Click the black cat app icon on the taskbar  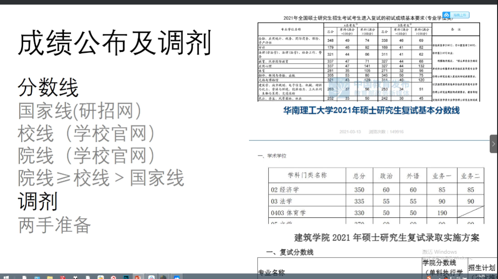[x=75, y=276]
